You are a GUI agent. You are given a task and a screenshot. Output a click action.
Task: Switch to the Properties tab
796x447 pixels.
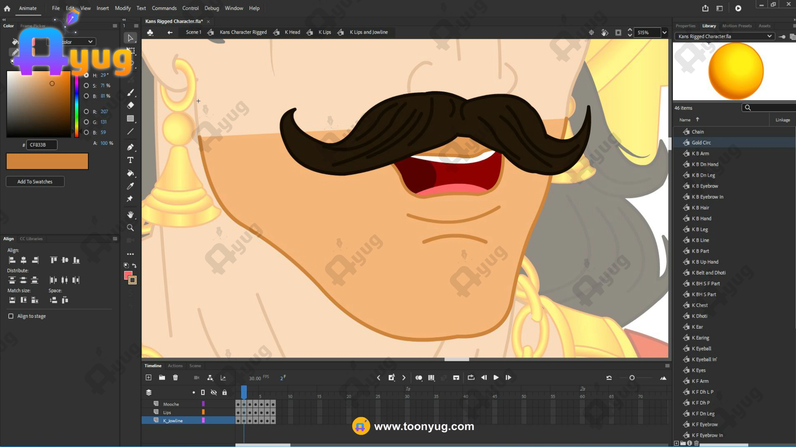pyautogui.click(x=685, y=26)
